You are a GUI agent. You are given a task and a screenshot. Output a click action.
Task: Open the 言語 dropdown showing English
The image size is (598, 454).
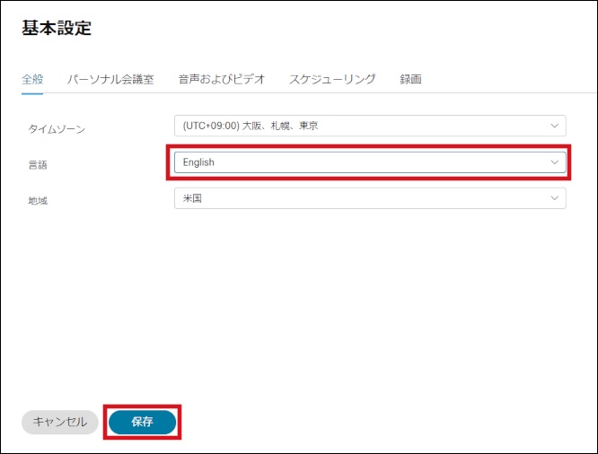(x=369, y=162)
